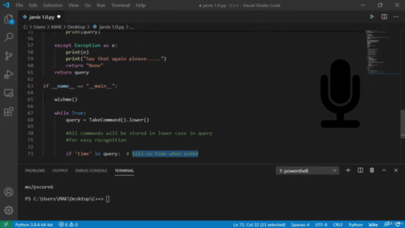Viewport: 405px width, 228px height.
Task: Open the Search view
Action: (x=8, y=37)
